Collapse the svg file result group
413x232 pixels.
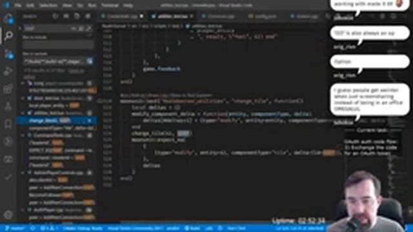click(x=23, y=83)
